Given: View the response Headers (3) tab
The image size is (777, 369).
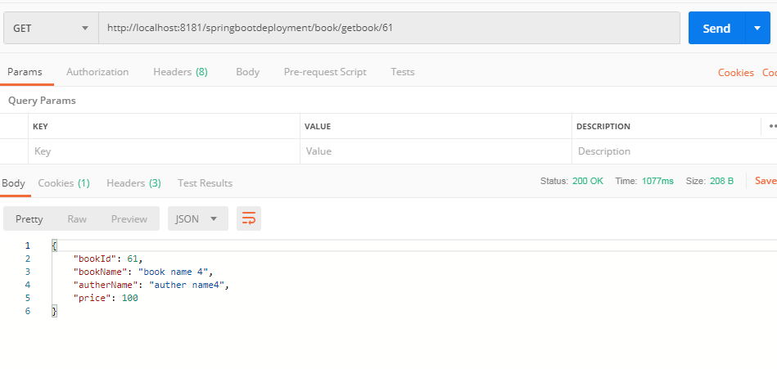Looking at the screenshot, I should (x=133, y=183).
